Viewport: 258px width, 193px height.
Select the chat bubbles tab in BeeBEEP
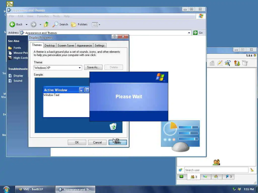[x=205, y=177]
